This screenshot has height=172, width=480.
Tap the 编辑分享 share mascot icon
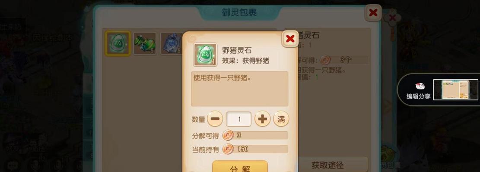click(x=420, y=86)
